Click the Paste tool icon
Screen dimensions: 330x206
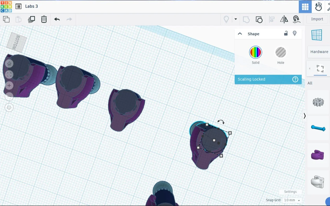18,19
